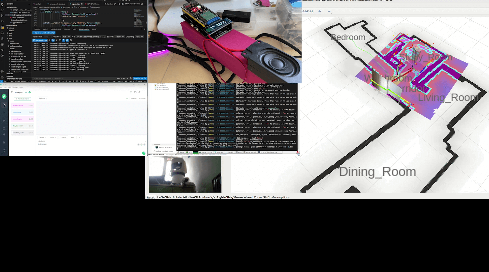The height and width of the screenshot is (272, 489).
Task: Open VS Code Source Control view
Action: coord(2,16)
